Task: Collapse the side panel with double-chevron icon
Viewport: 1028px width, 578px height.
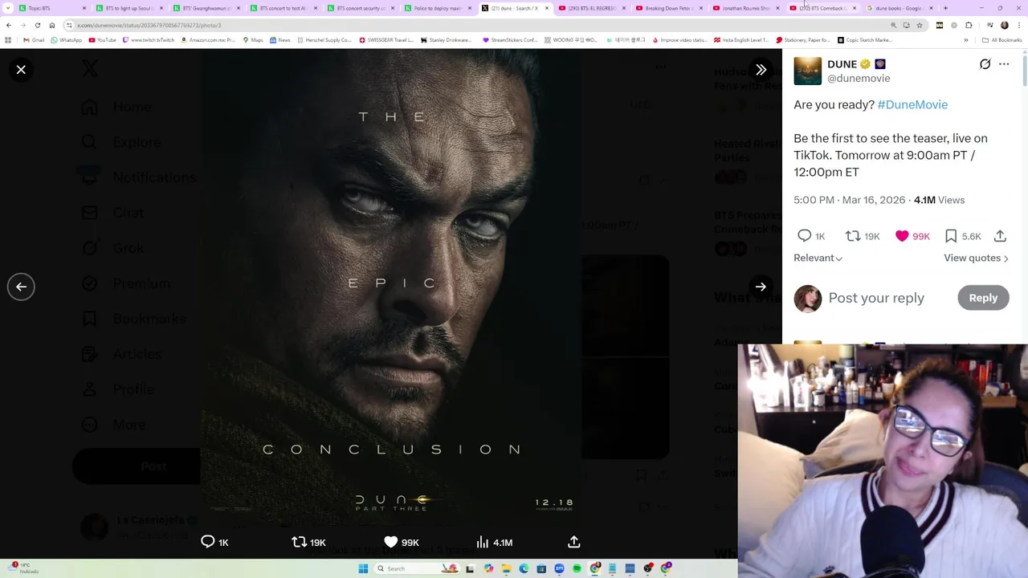Action: [x=761, y=70]
